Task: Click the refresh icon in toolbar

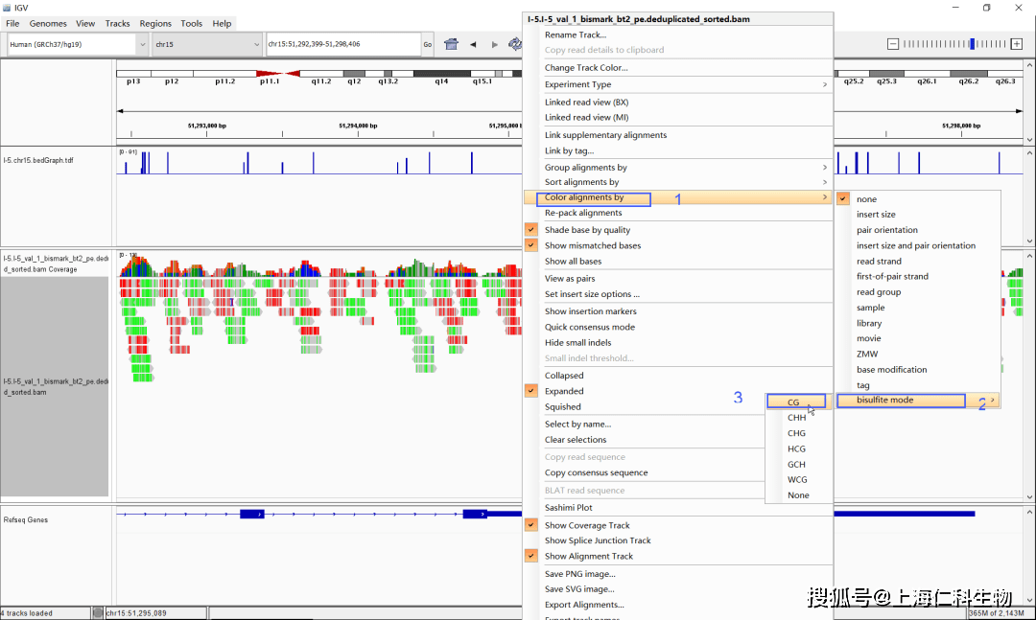Action: [x=515, y=44]
